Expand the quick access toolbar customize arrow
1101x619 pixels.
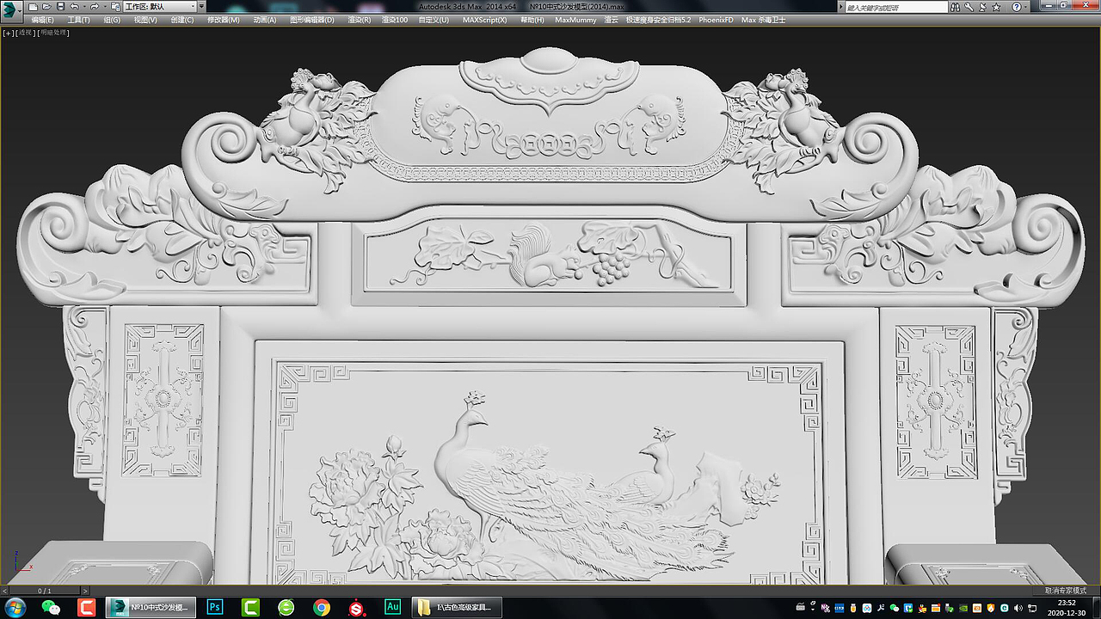click(201, 7)
